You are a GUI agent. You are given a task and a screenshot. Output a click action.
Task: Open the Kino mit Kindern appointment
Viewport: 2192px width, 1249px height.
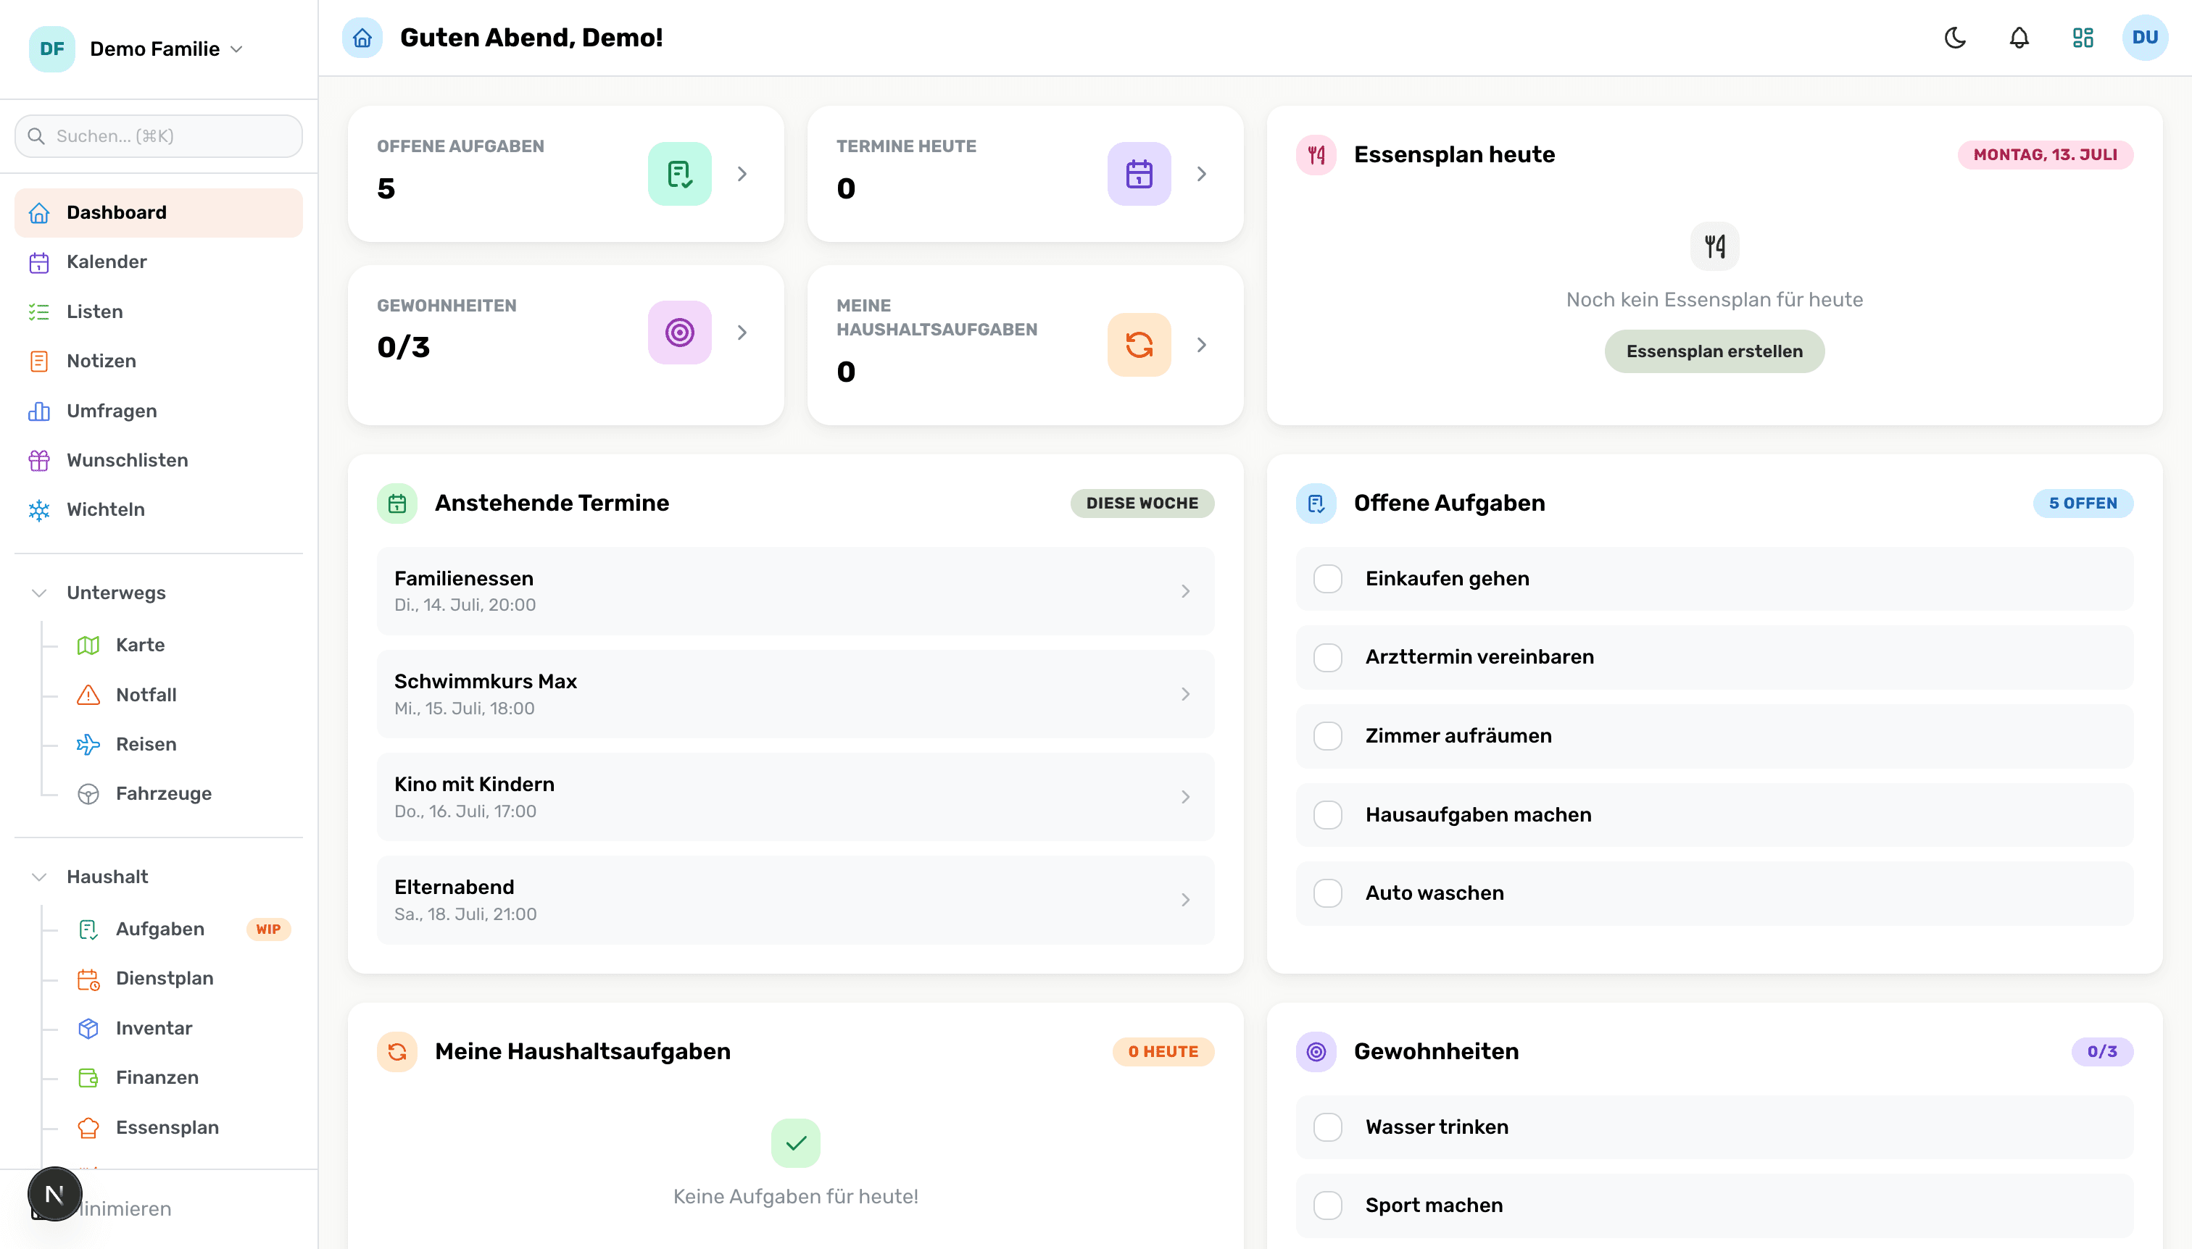click(x=794, y=797)
